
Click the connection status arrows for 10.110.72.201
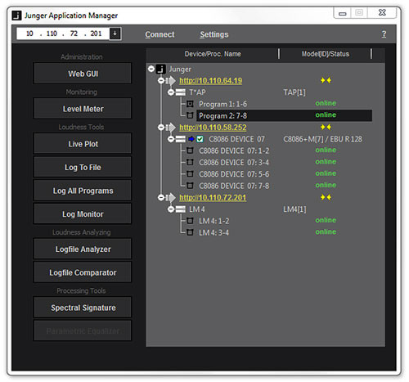326,197
